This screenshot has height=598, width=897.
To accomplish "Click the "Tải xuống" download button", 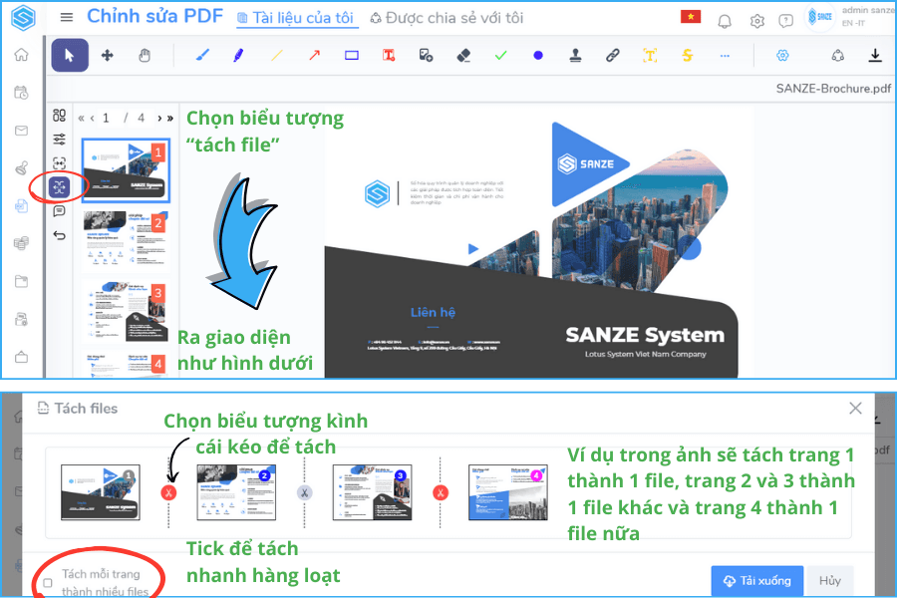I will 757,580.
